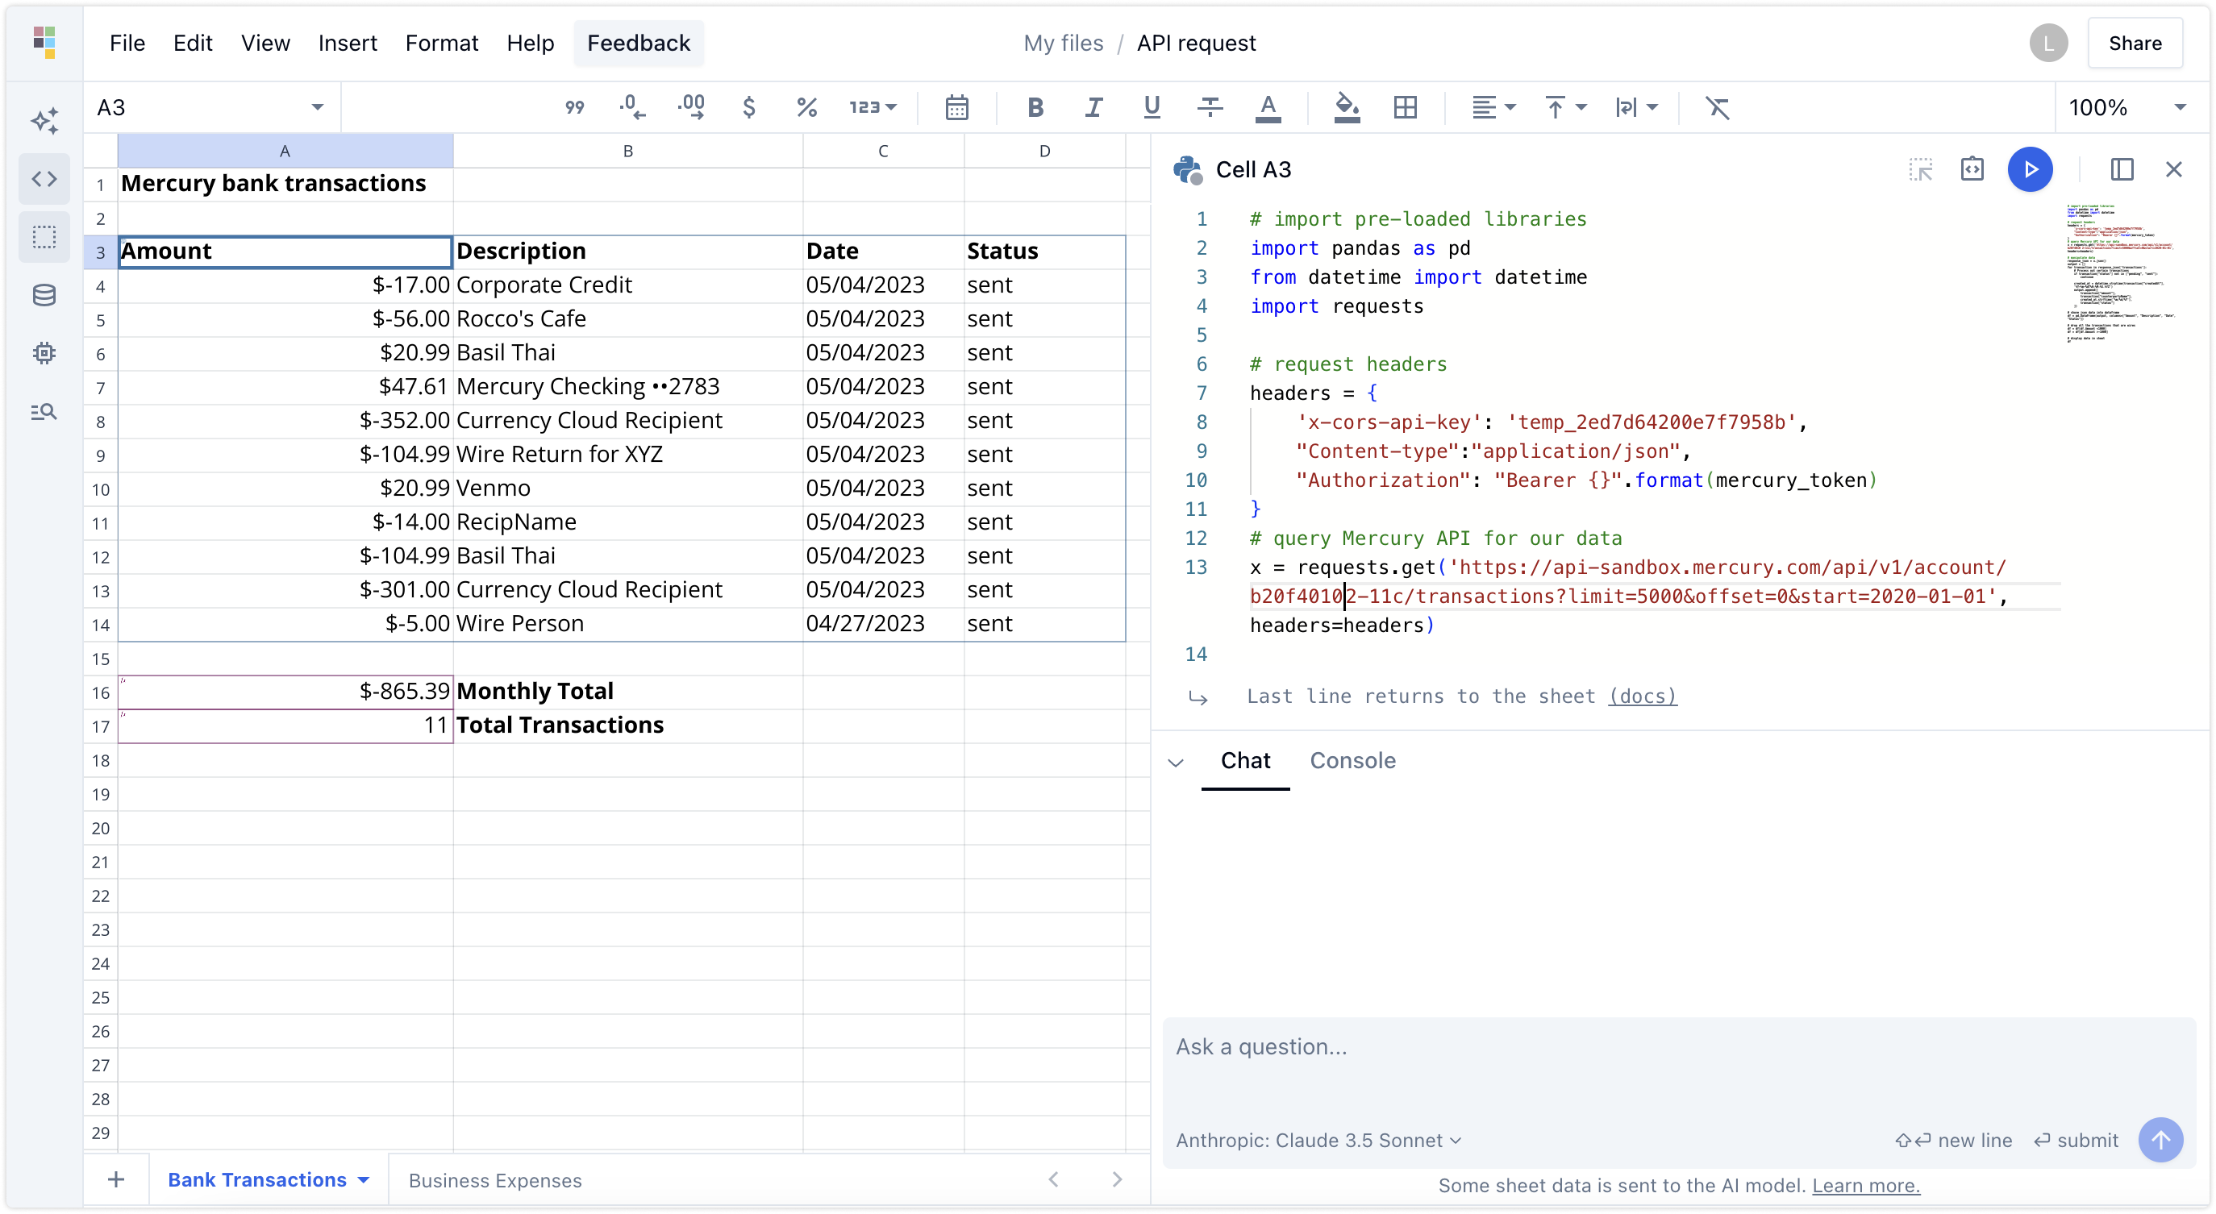Click the Text color icon

coord(1268,106)
